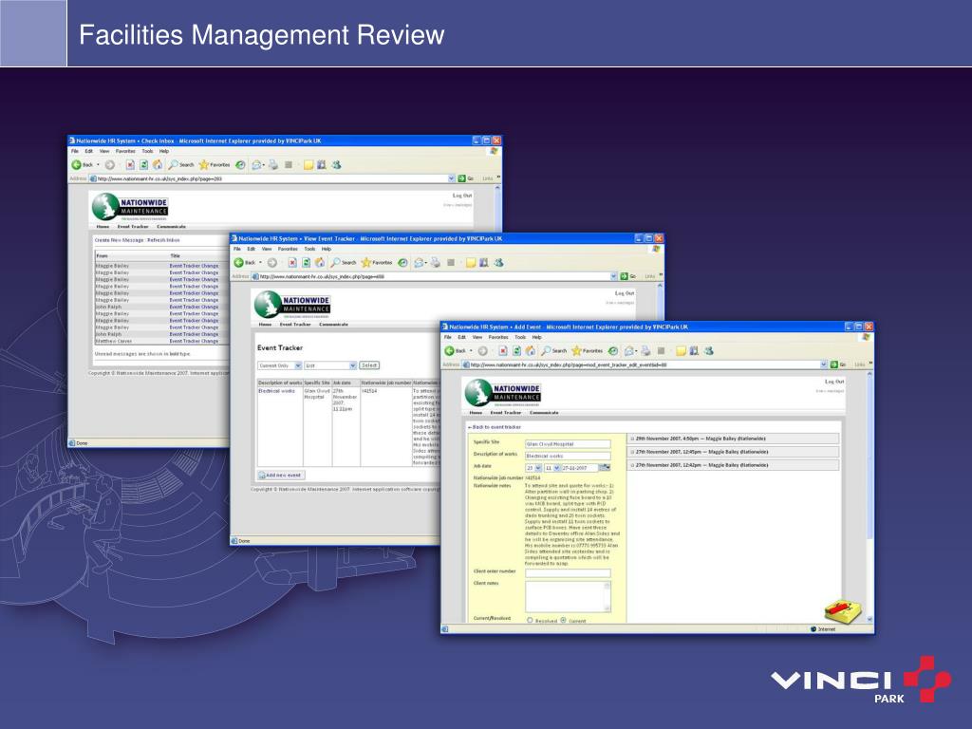
Task: Click Log Out in Add Event window
Action: click(x=834, y=382)
